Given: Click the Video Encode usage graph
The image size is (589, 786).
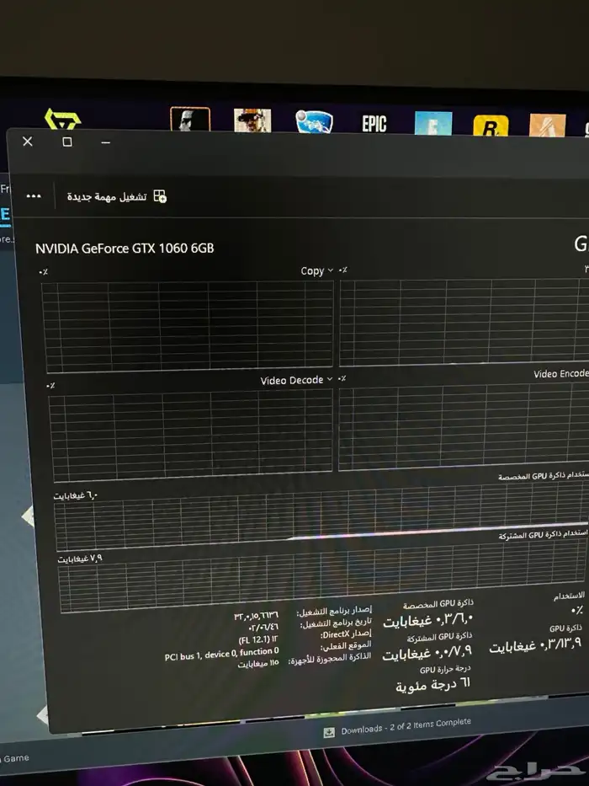Looking at the screenshot, I should [464, 428].
